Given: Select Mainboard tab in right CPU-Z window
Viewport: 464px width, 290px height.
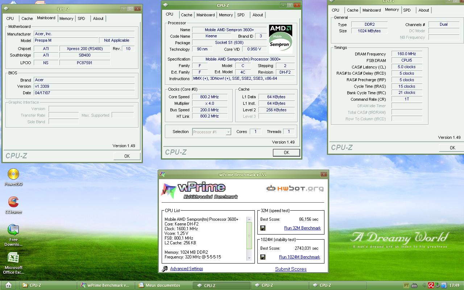Looking at the screenshot, I should (x=372, y=10).
